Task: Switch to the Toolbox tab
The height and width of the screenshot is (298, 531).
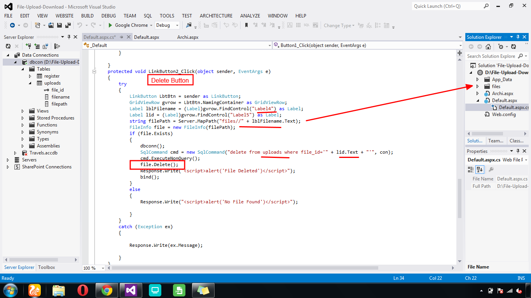Action: click(x=47, y=267)
